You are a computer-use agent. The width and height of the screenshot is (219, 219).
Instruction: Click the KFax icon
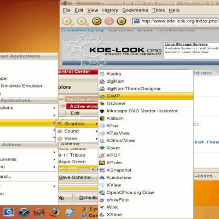102,126
